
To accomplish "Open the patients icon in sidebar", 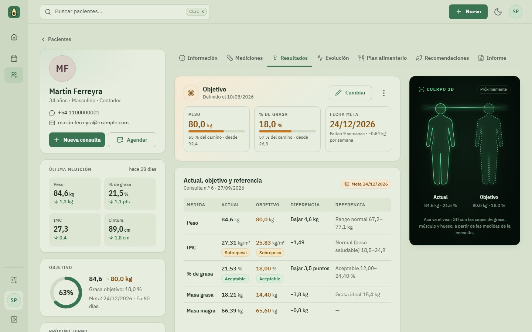I will (14, 75).
